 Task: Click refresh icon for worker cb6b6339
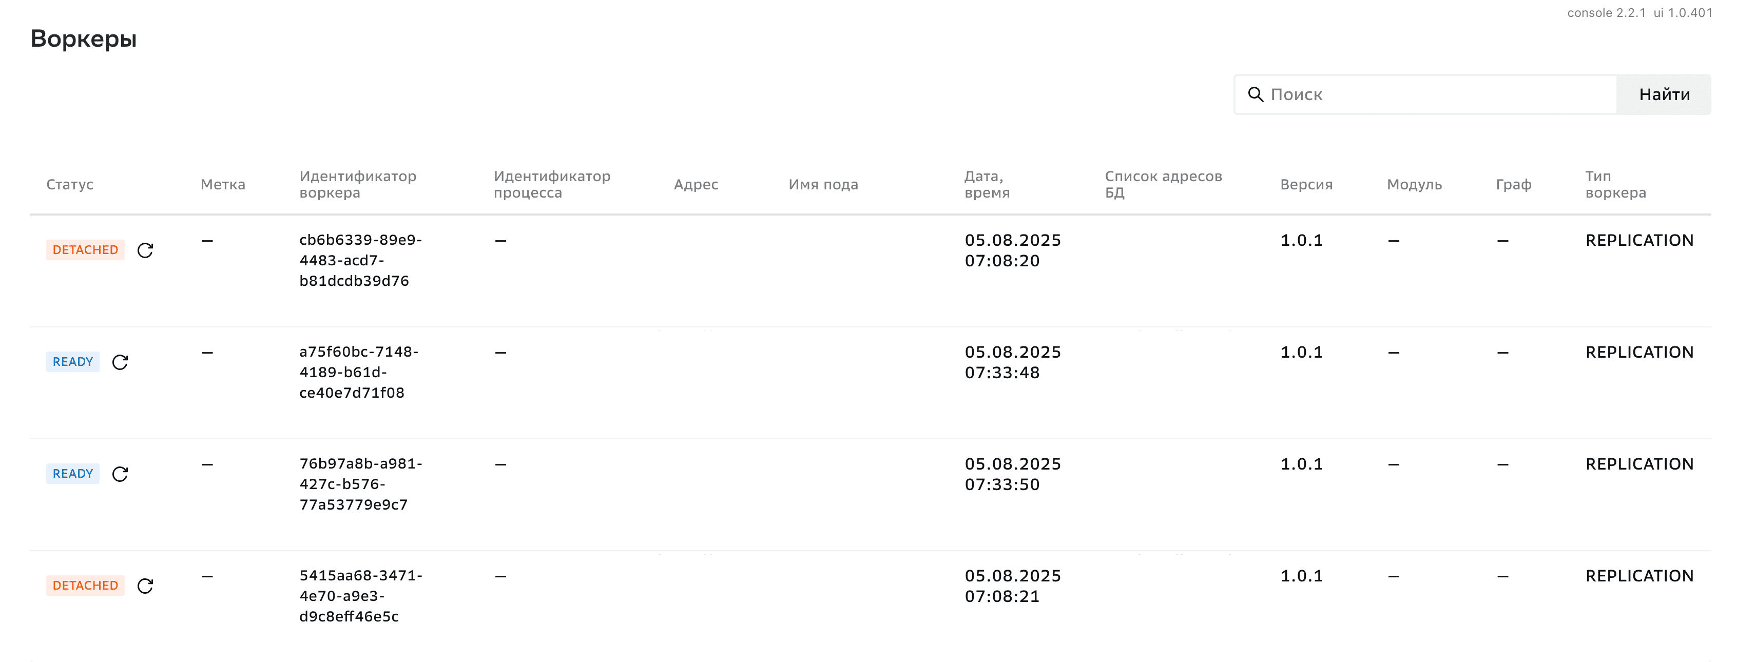[145, 250]
